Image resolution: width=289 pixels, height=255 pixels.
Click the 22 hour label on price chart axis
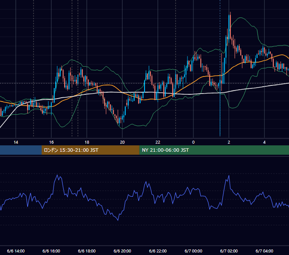[158, 142]
